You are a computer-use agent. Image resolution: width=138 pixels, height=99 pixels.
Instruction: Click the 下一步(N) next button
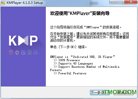pos(100,92)
